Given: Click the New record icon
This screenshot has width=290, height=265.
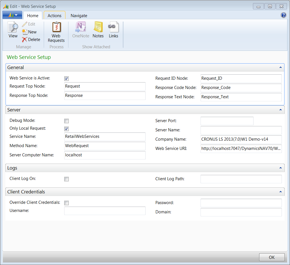Looking at the screenshot, I should pos(29,32).
